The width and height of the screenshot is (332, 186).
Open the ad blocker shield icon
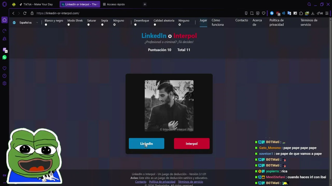coord(258,13)
